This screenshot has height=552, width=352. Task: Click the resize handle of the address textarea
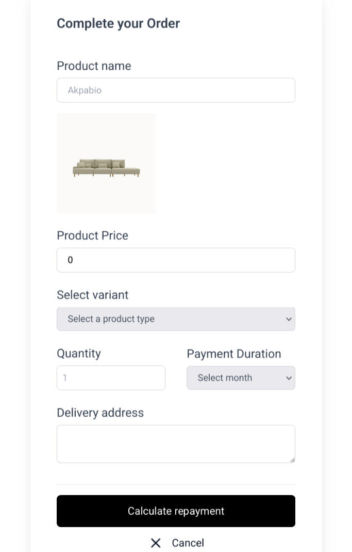(x=292, y=460)
